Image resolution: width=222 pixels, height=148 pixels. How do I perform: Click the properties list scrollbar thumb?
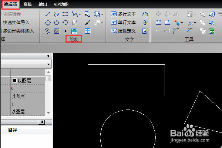(x=48, y=78)
